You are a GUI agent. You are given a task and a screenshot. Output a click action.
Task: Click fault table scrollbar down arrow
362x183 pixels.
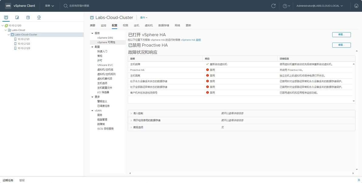tap(354, 101)
